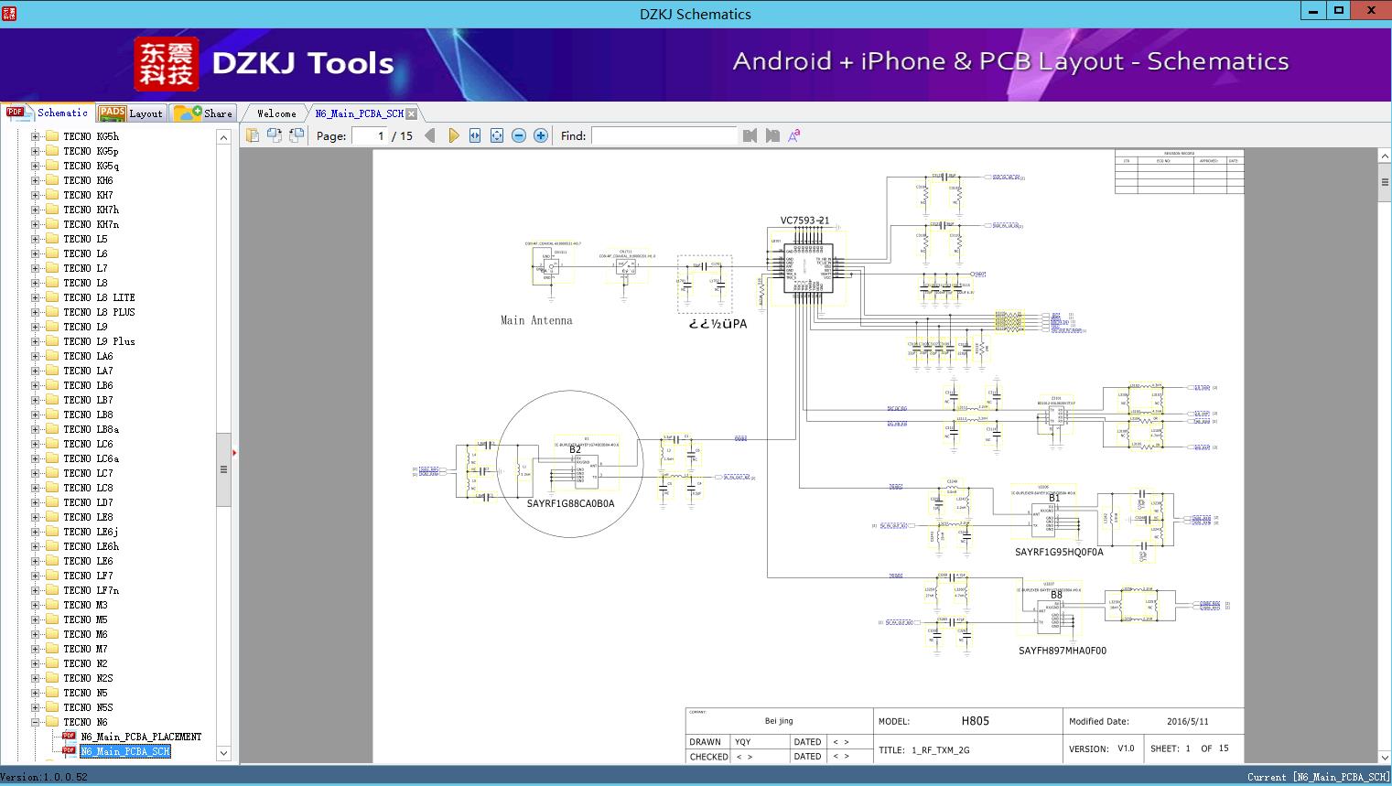Click PDF icon of N6_Main_PCBA_SCH file
Image resolution: width=1392 pixels, height=786 pixels.
69,751
